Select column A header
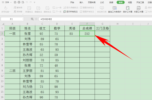 tap(12, 24)
